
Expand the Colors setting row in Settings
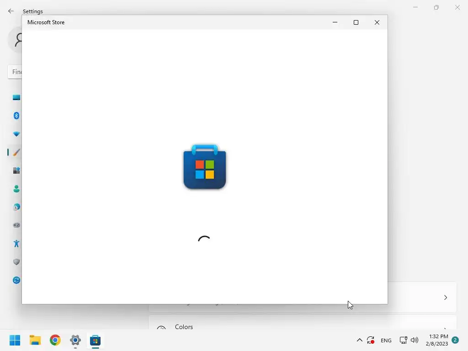(x=303, y=323)
